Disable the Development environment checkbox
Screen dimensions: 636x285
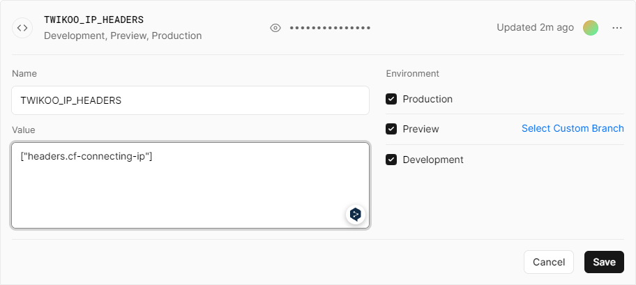pyautogui.click(x=391, y=160)
